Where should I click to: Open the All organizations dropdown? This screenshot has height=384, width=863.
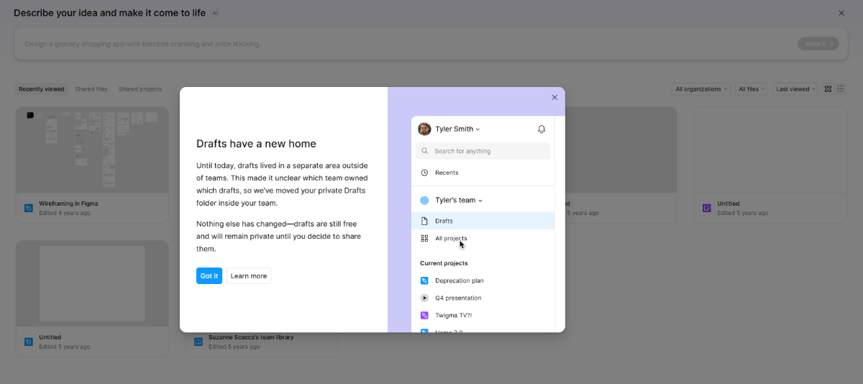(701, 89)
